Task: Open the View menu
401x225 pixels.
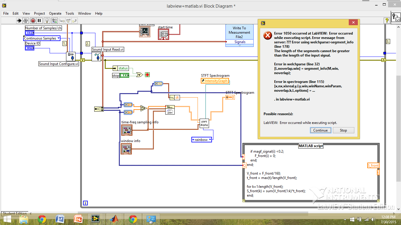Action: pos(26,13)
